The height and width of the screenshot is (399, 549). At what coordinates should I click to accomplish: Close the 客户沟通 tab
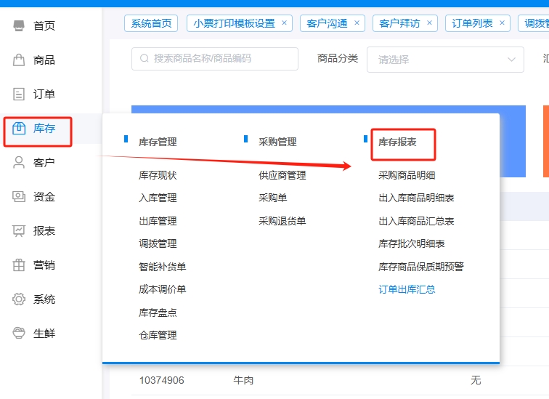(357, 23)
